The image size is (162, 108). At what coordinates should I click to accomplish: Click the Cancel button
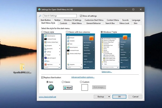tap(135, 97)
